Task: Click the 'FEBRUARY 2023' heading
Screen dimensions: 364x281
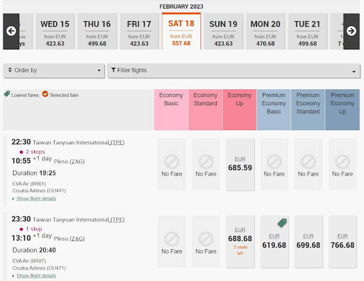Action: [181, 6]
